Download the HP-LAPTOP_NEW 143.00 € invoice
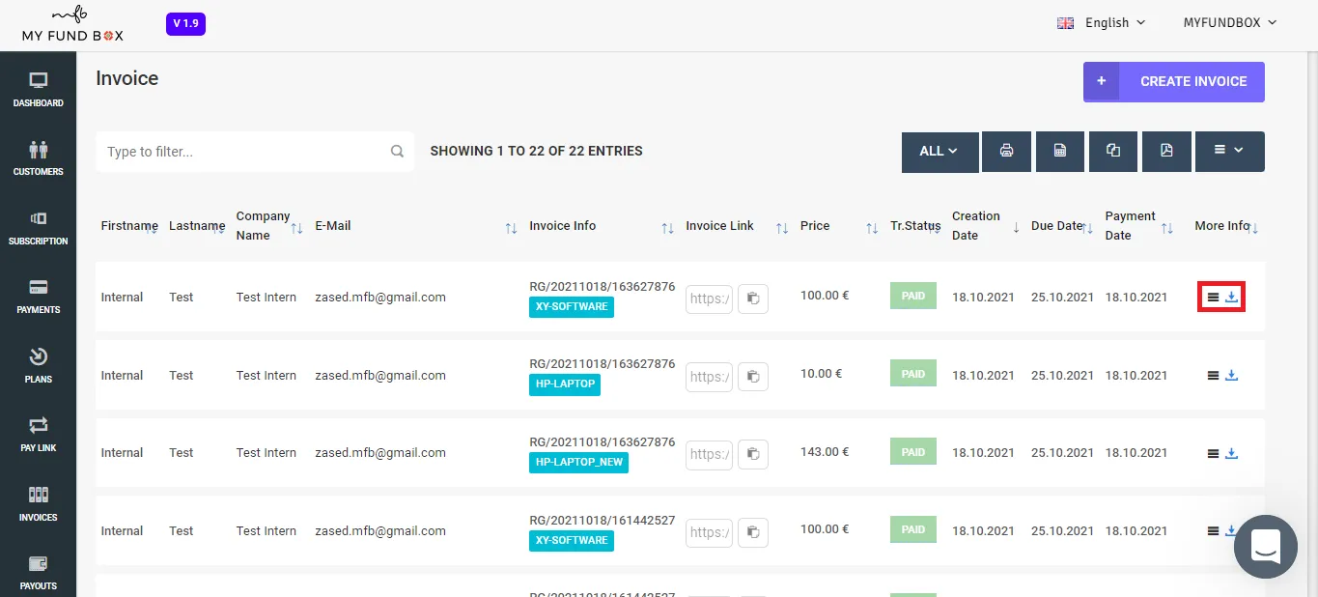Image resolution: width=1318 pixels, height=597 pixels. (x=1231, y=453)
